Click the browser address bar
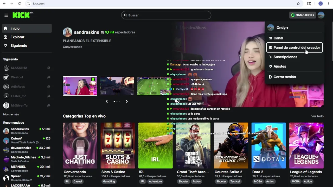 161,4
